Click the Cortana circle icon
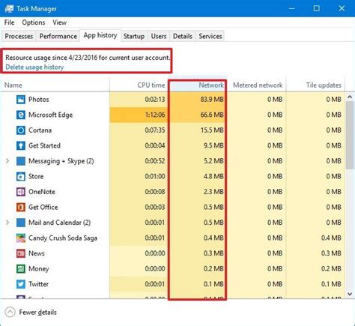The height and width of the screenshot is (326, 355). [21, 130]
